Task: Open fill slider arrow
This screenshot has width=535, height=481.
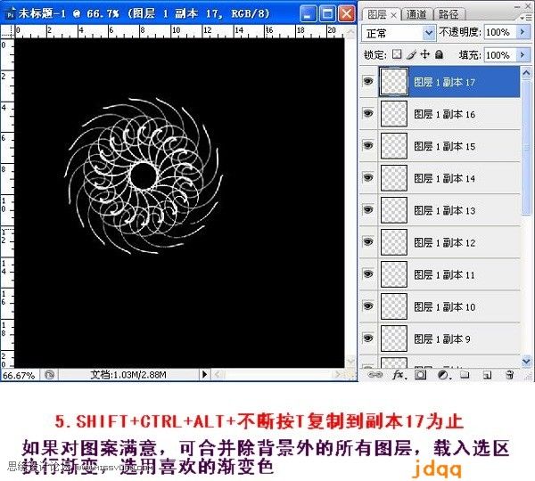Action: [x=523, y=54]
